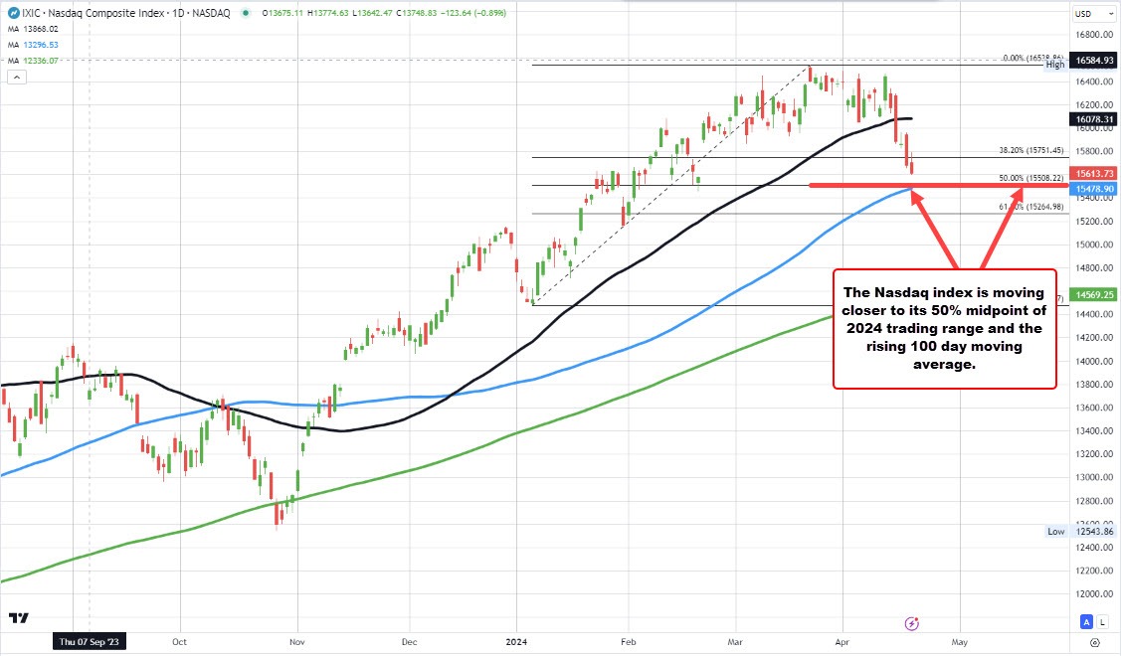The width and height of the screenshot is (1121, 656).
Task: Click the 16584.93 high price label
Action: [1091, 61]
